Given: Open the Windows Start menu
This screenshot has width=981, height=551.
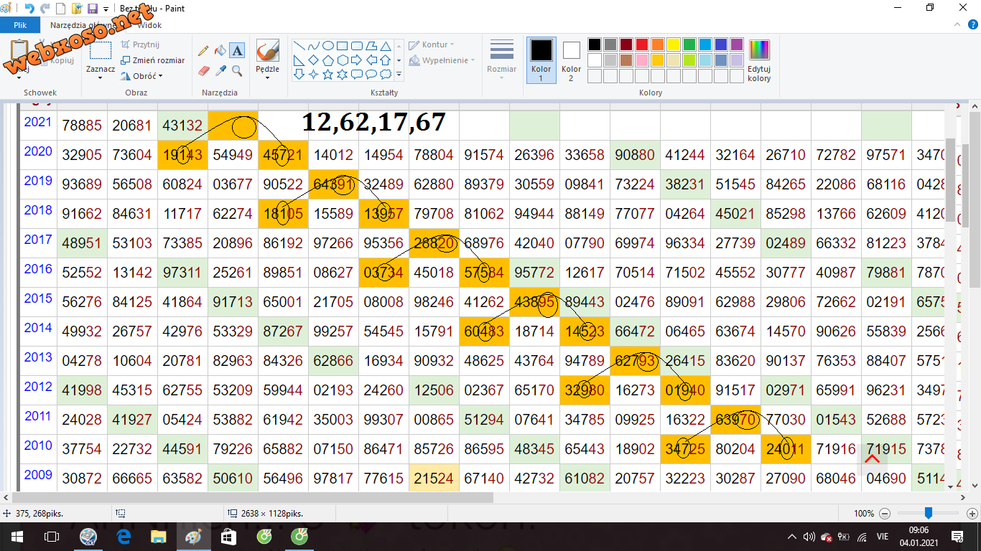Looking at the screenshot, I should [17, 537].
